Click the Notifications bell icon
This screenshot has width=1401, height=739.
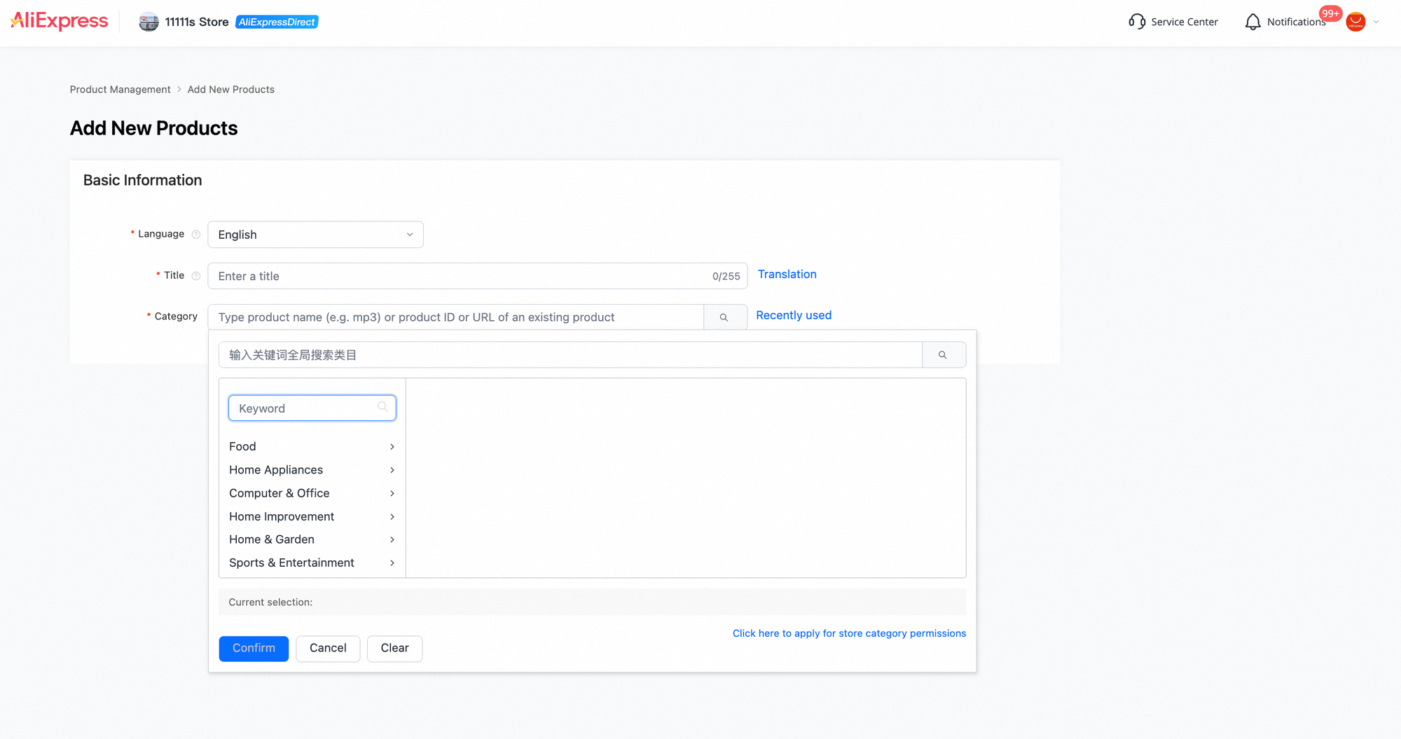(x=1252, y=22)
